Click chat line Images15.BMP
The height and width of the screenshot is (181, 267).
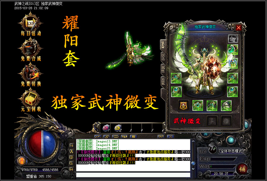click(x=98, y=148)
